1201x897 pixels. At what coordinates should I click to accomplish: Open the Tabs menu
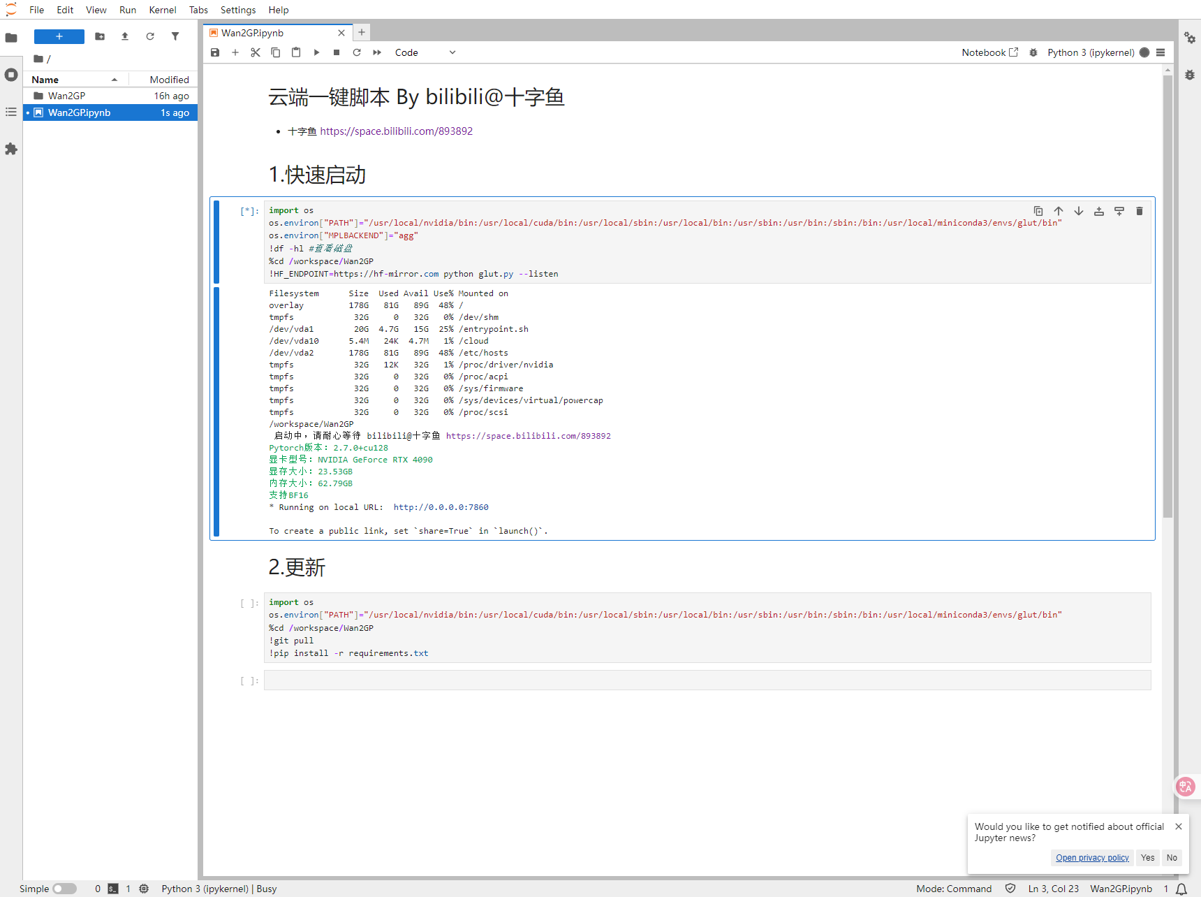(x=198, y=10)
